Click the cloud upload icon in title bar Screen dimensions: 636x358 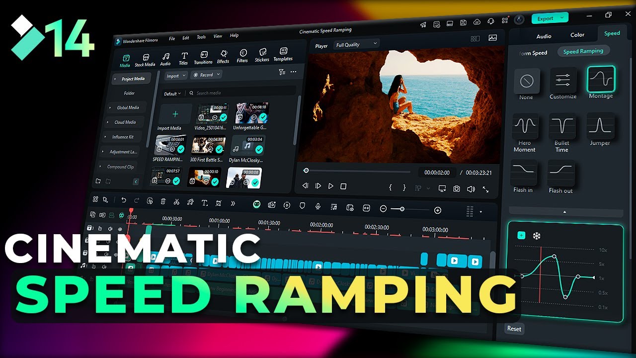[477, 22]
